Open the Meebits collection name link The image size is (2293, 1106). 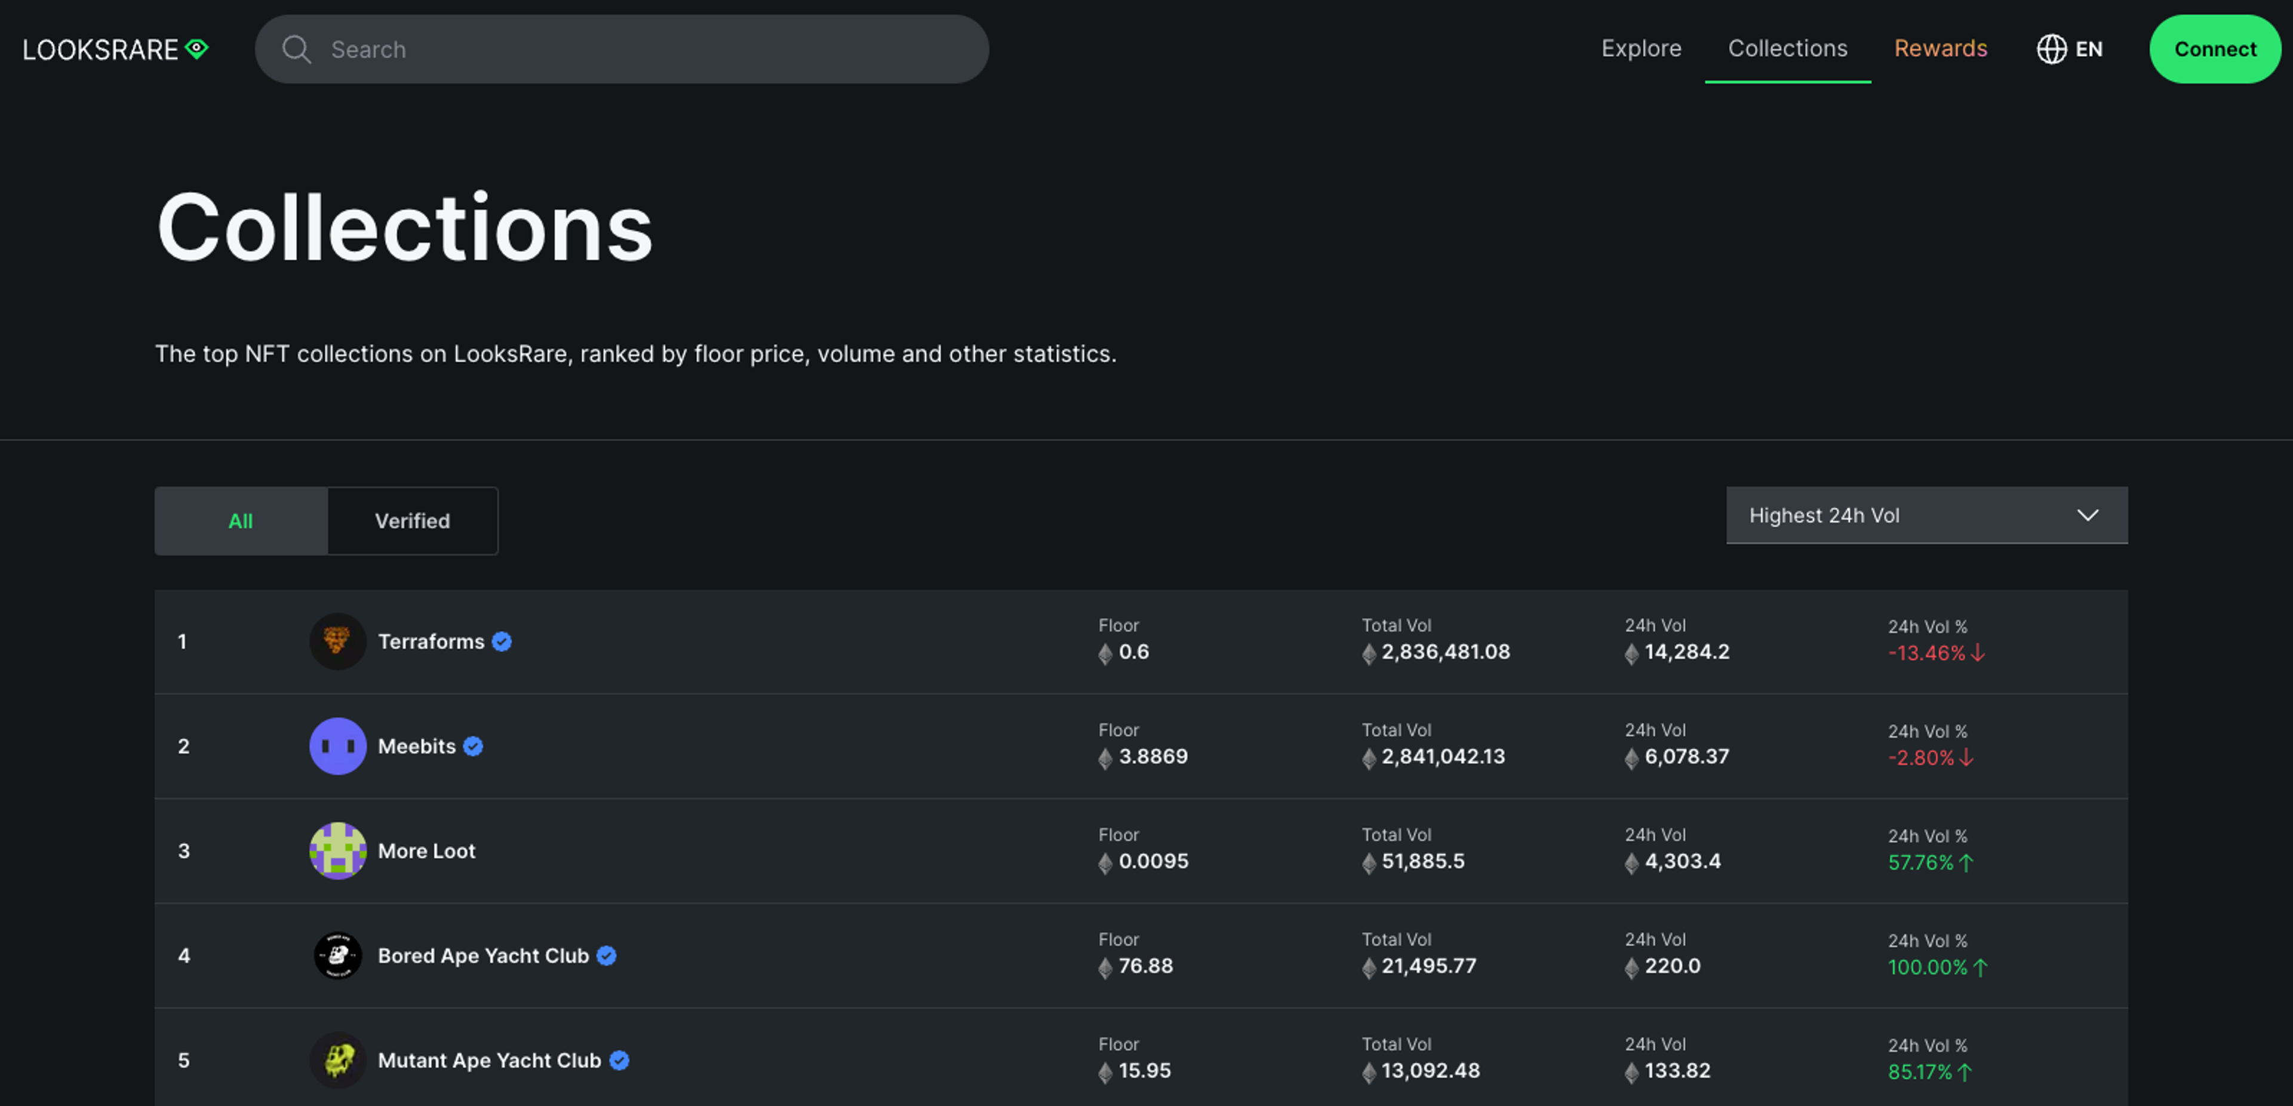click(x=417, y=746)
